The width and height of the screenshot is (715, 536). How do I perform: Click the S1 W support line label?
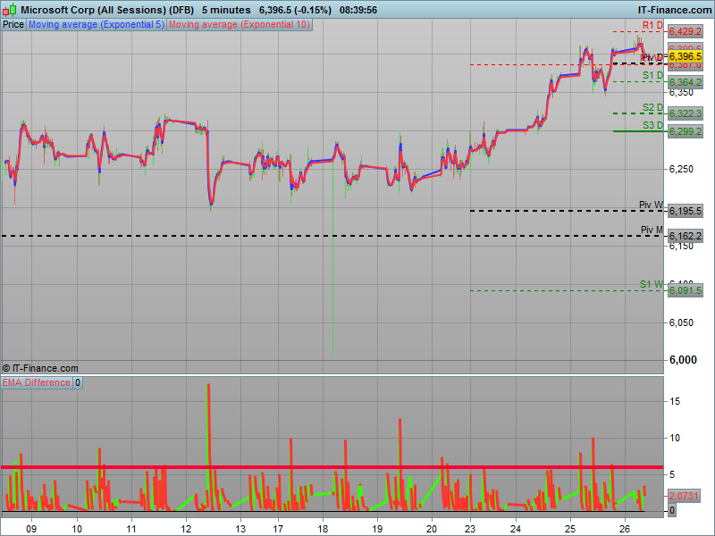pyautogui.click(x=652, y=284)
